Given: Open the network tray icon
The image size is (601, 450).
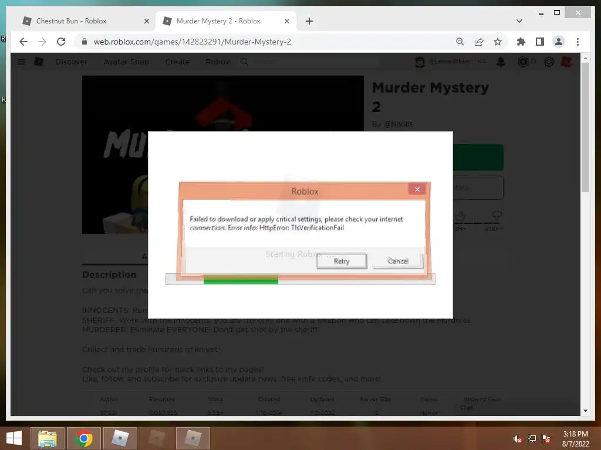Looking at the screenshot, I should 532,439.
